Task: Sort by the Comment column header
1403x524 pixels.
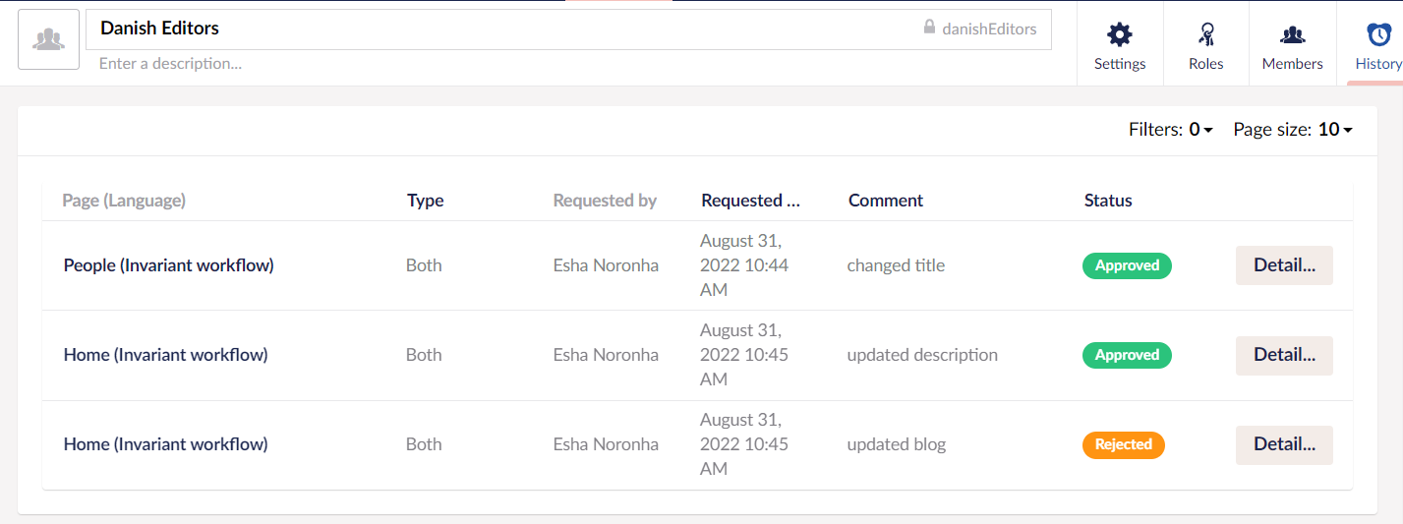Action: [x=885, y=201]
